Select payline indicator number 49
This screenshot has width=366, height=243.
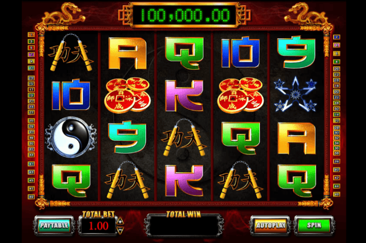pos(31,197)
